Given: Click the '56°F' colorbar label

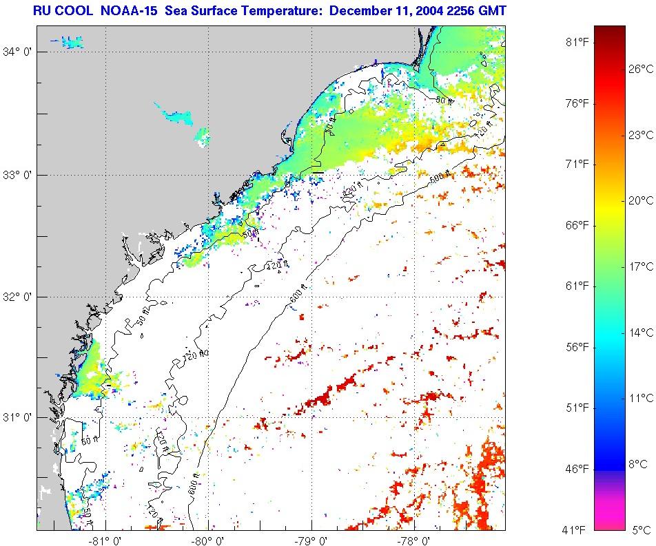Looking at the screenshot, I should (x=577, y=348).
